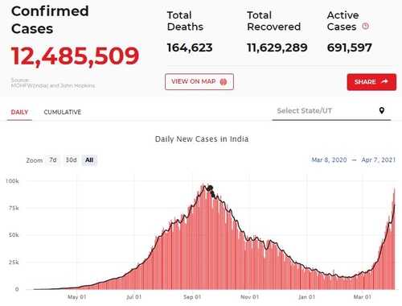Click the 100k y-axis label
The image size is (402, 306).
tap(12, 181)
